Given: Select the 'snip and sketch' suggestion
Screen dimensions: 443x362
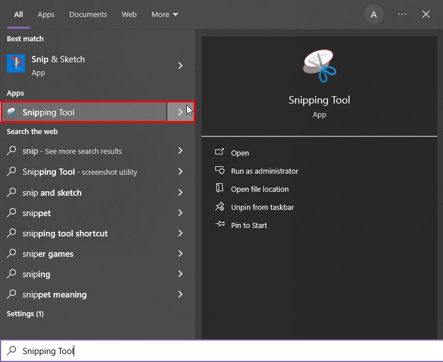Looking at the screenshot, I should [x=52, y=193].
